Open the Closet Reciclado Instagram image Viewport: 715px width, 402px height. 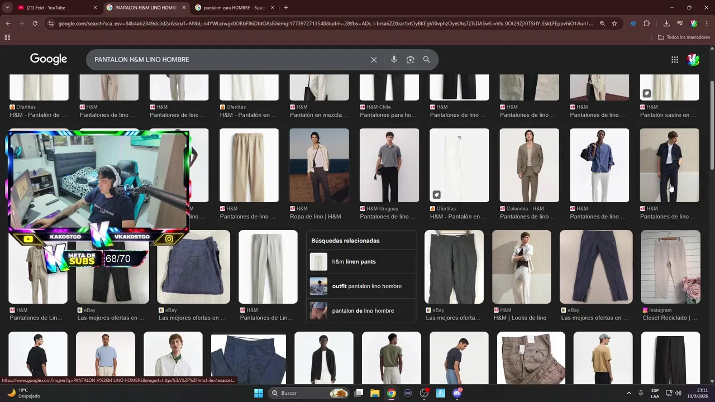coord(670,267)
